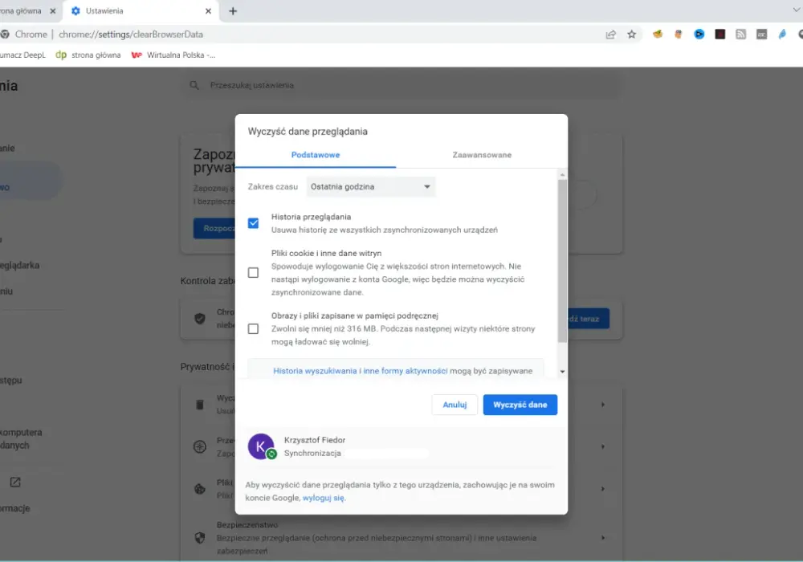Viewport: 803px width, 562px height.
Task: Click the dialog vertical scrollbar thumb
Action: pos(562,261)
